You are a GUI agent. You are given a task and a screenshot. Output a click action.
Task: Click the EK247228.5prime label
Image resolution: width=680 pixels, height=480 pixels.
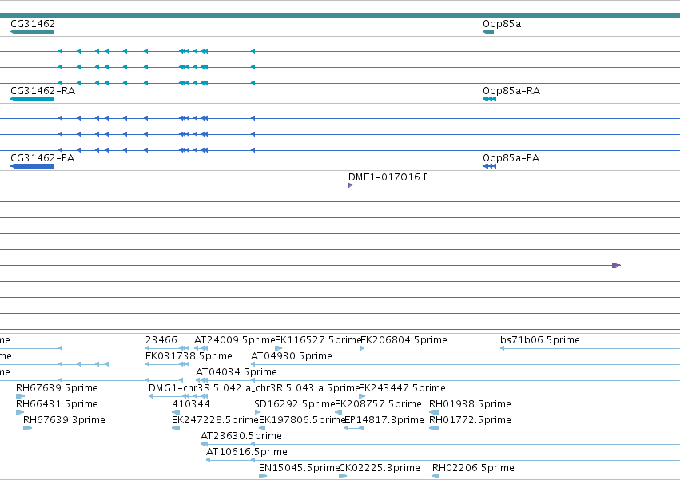pyautogui.click(x=215, y=420)
